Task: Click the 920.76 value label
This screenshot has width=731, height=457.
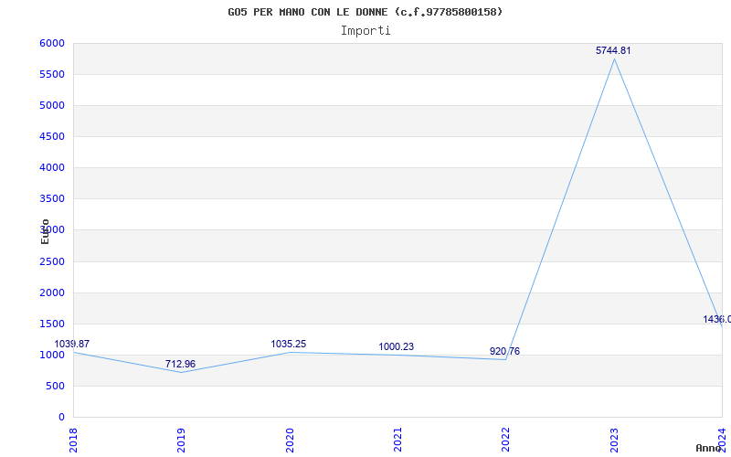Action: coord(504,352)
